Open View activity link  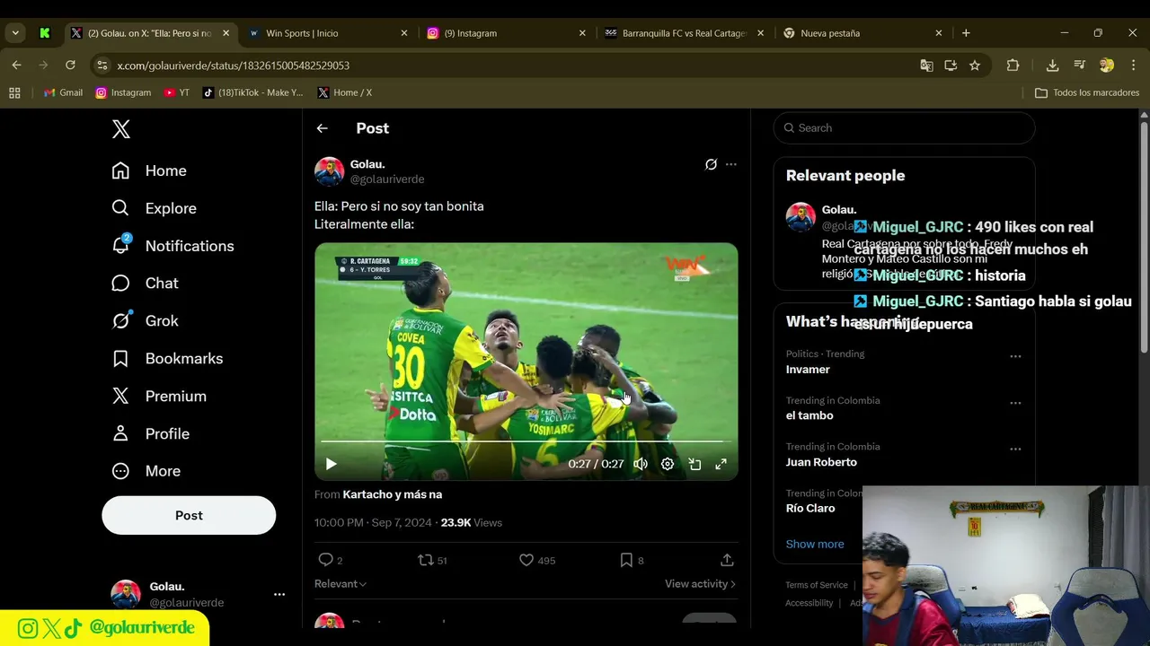tap(700, 584)
